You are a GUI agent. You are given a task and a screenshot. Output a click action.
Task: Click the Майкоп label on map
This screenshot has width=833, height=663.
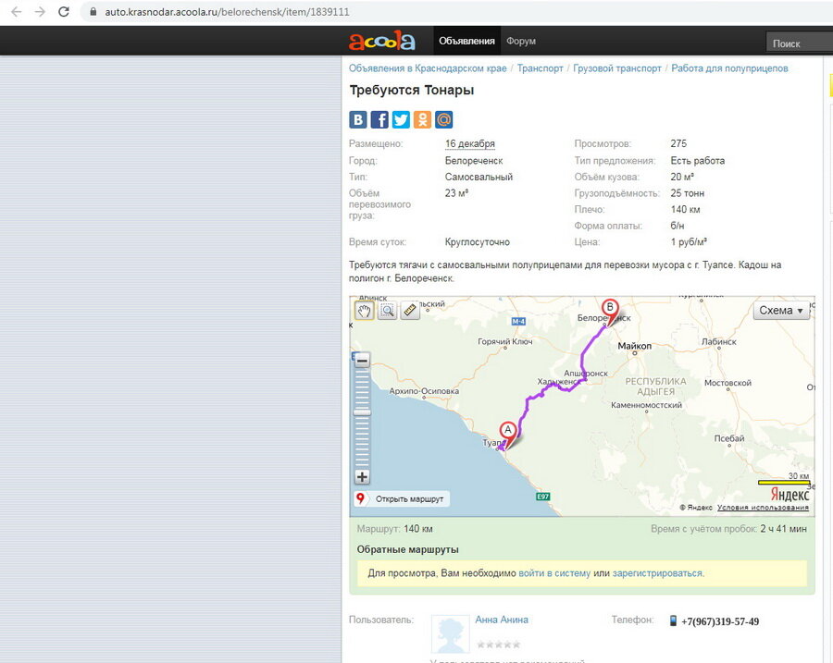(634, 346)
